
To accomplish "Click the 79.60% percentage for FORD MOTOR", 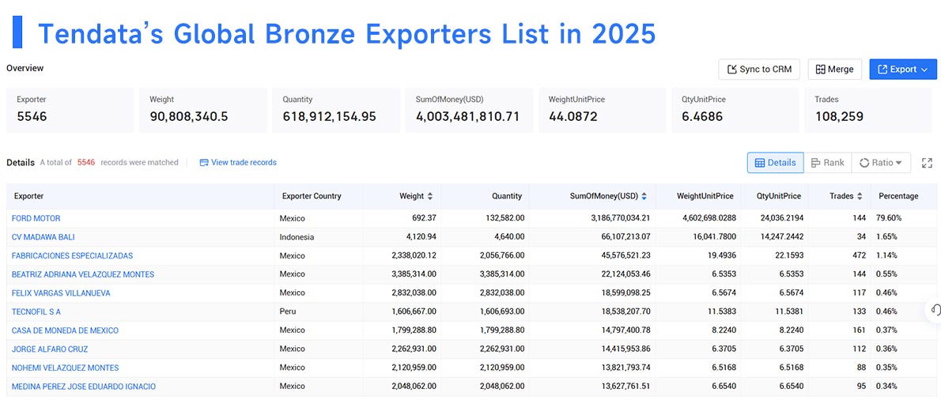I will click(x=890, y=218).
